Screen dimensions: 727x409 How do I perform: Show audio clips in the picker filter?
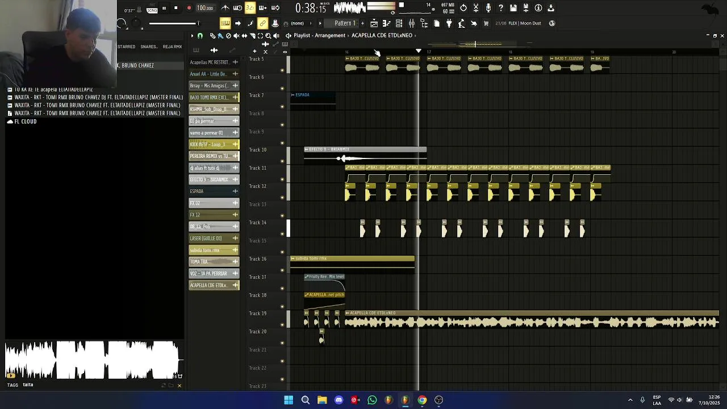coord(214,50)
